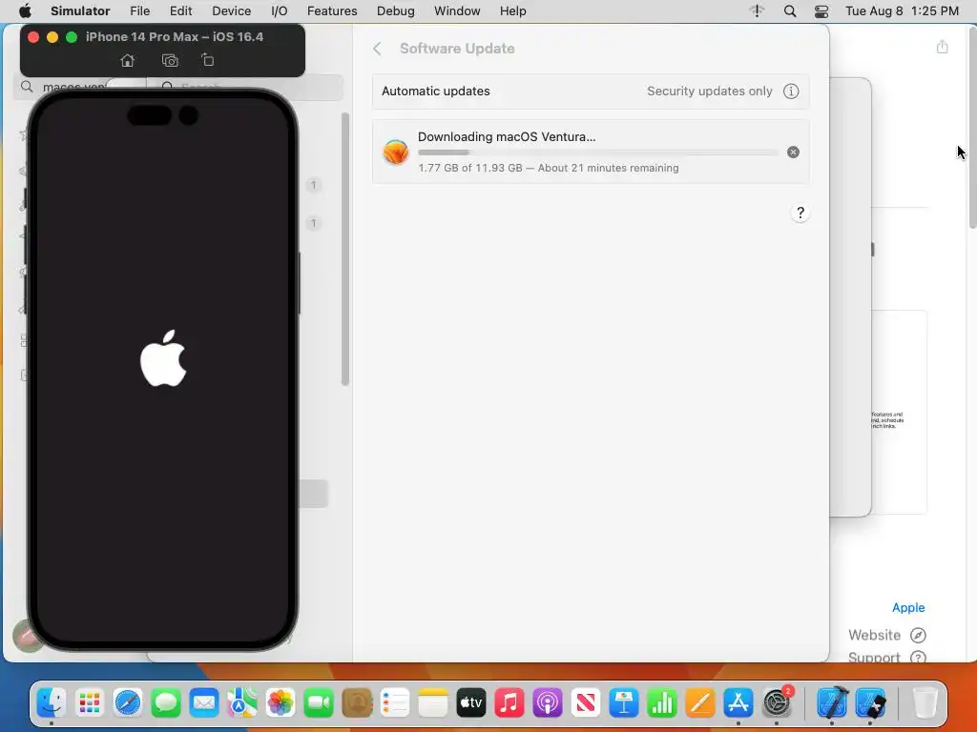Image resolution: width=977 pixels, height=732 pixels.
Task: Open Launchpad from the Dock
Action: tap(90, 703)
